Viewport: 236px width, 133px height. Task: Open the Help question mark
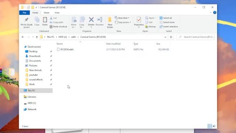(215, 13)
